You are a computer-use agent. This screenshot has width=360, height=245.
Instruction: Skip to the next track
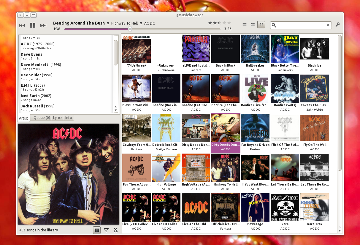click(43, 25)
